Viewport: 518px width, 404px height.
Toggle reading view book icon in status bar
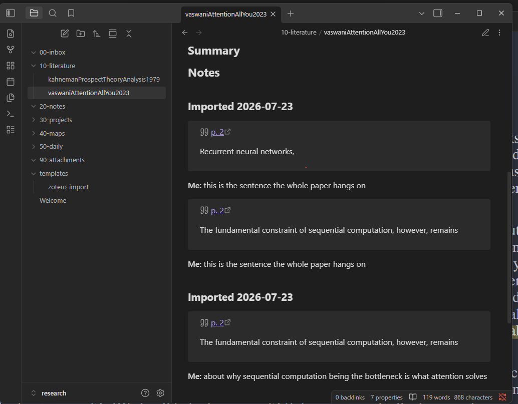[x=413, y=397]
